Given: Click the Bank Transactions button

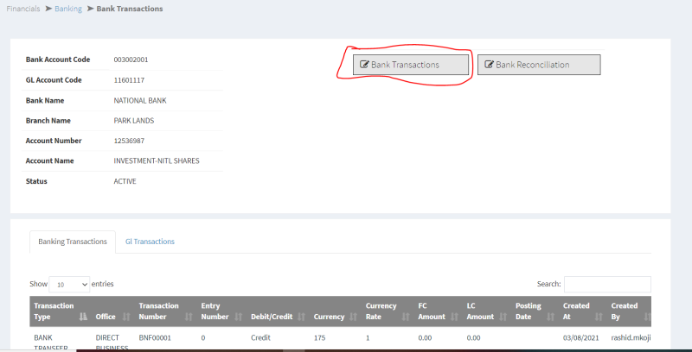Looking at the screenshot, I should 411,65.
